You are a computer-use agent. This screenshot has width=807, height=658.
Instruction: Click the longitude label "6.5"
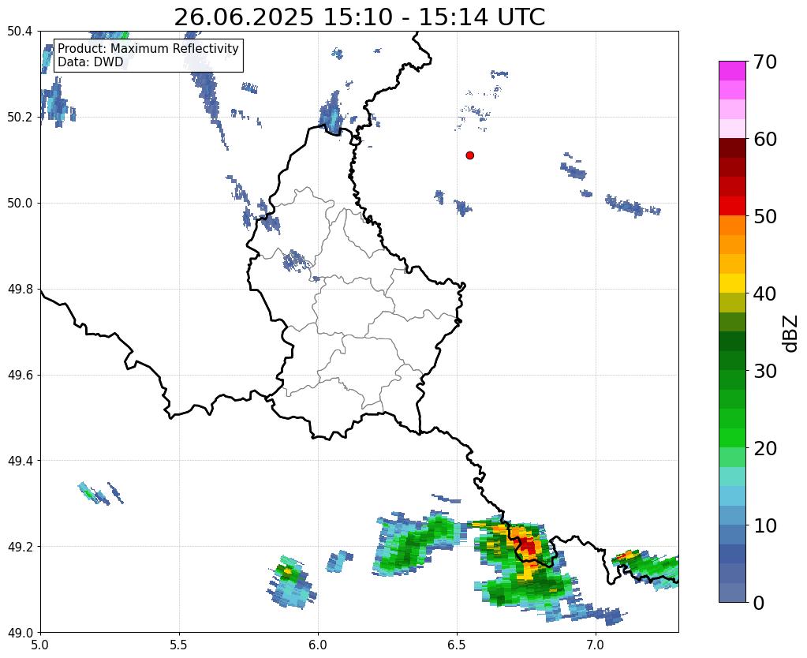(x=457, y=644)
